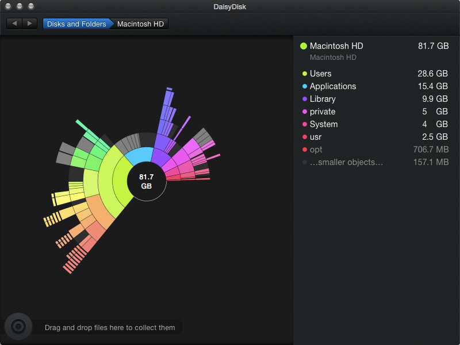The image size is (460, 345).
Task: Select the purple Library segment in chart
Action: coord(159,158)
